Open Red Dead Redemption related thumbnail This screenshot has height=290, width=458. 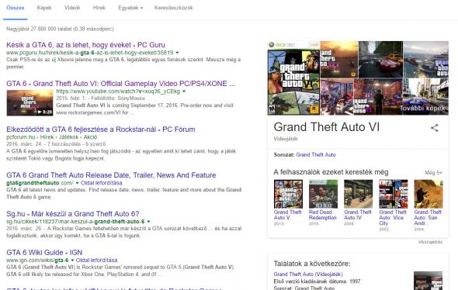(x=323, y=194)
